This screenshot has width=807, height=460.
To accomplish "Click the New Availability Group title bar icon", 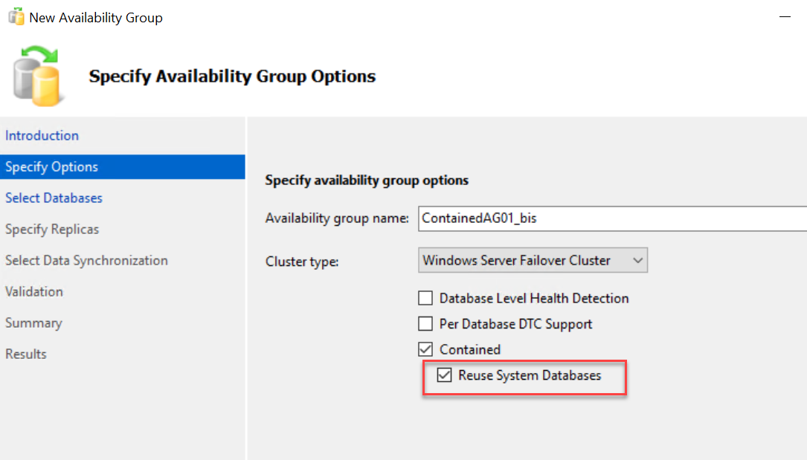I will pyautogui.click(x=15, y=16).
